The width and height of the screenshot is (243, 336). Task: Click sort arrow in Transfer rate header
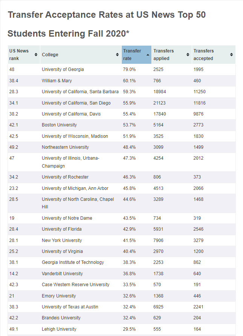click(148, 55)
